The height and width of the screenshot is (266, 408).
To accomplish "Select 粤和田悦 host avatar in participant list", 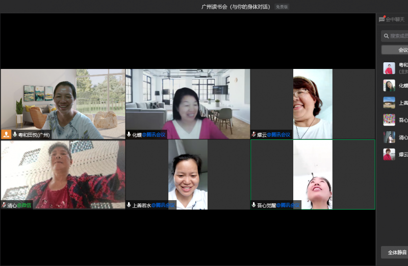I will pyautogui.click(x=389, y=68).
